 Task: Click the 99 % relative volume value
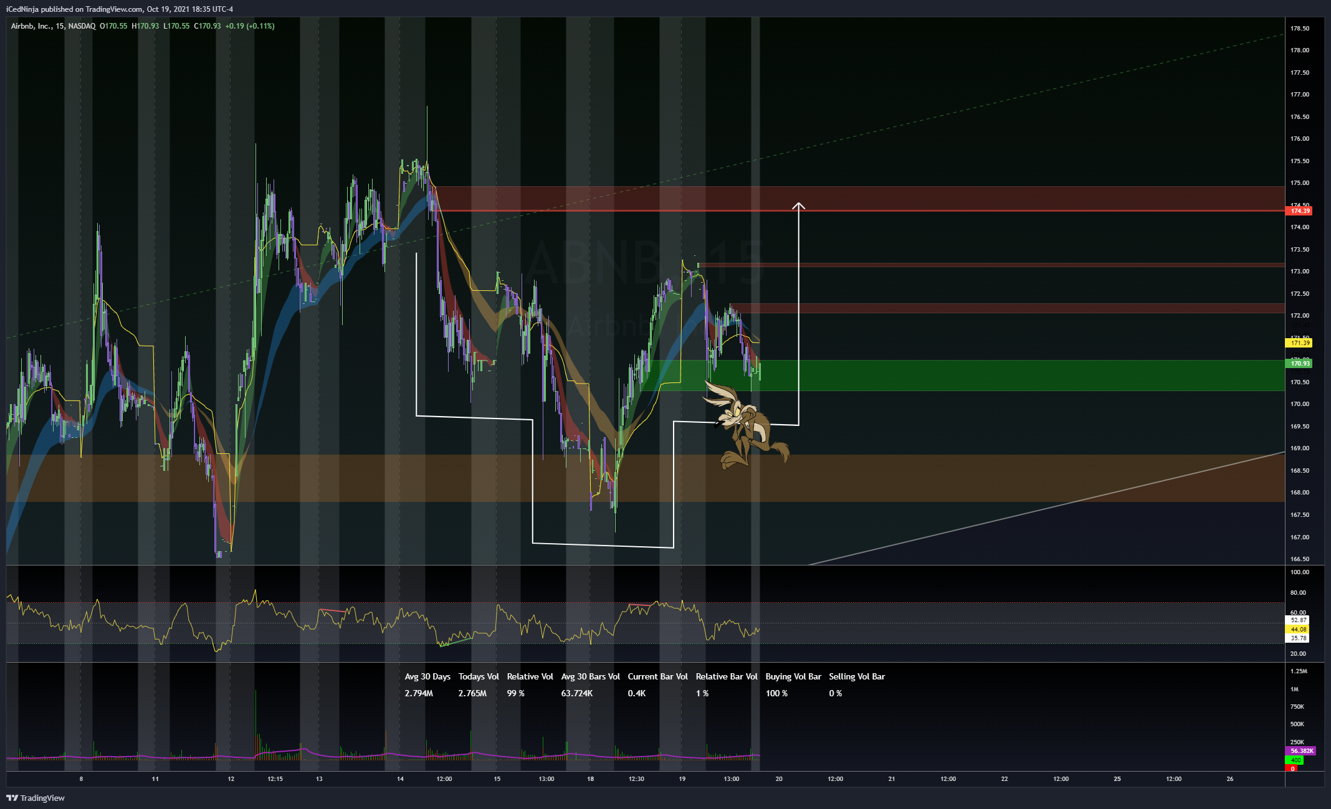click(x=515, y=694)
